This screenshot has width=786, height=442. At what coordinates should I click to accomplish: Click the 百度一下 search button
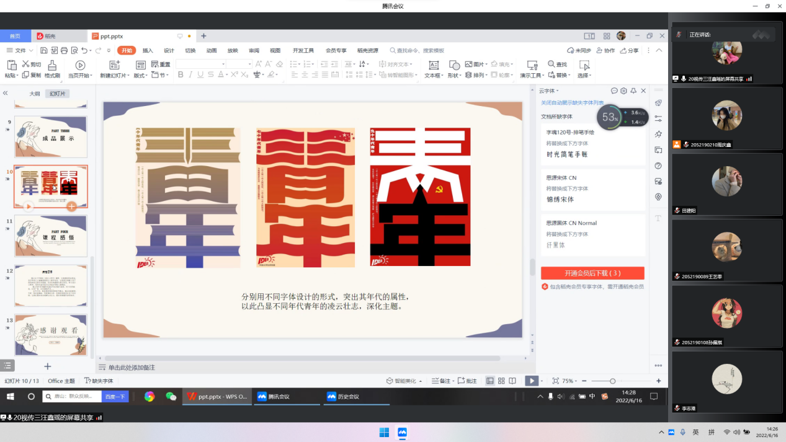tap(115, 397)
